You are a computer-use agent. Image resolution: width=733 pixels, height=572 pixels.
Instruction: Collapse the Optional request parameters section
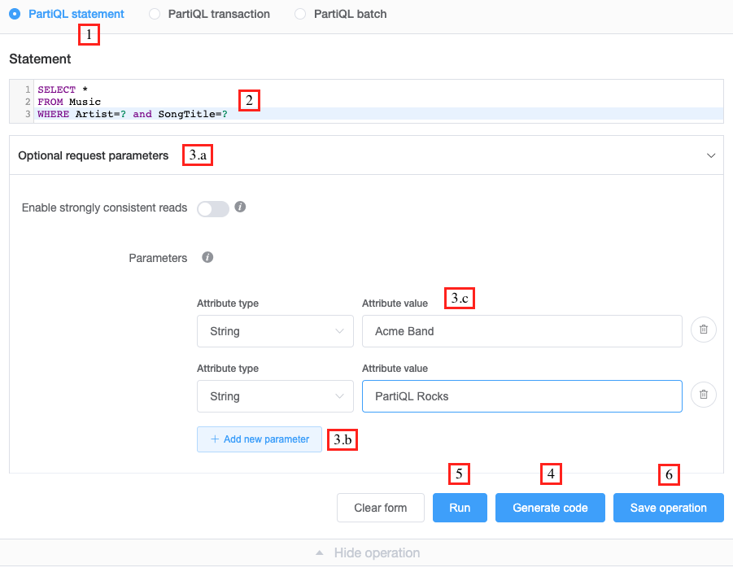[x=711, y=155]
